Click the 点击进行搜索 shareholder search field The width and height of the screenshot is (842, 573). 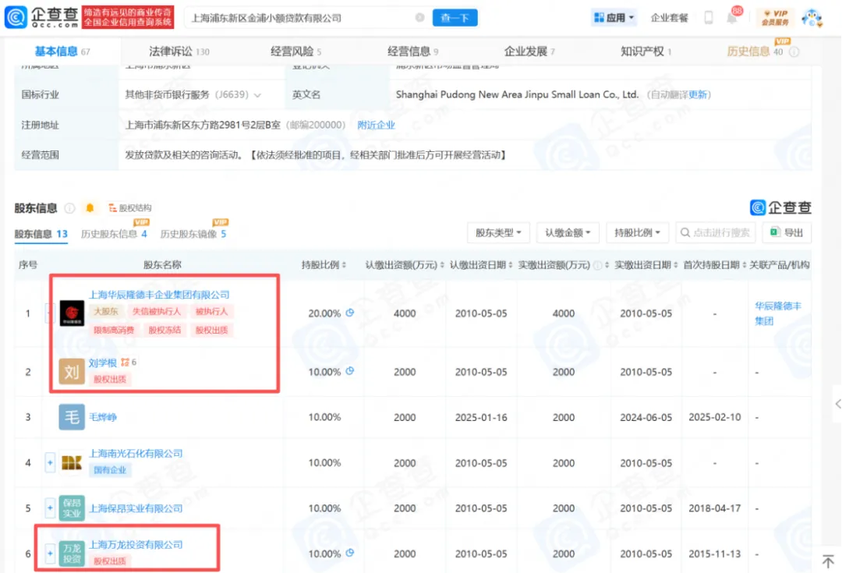click(715, 232)
